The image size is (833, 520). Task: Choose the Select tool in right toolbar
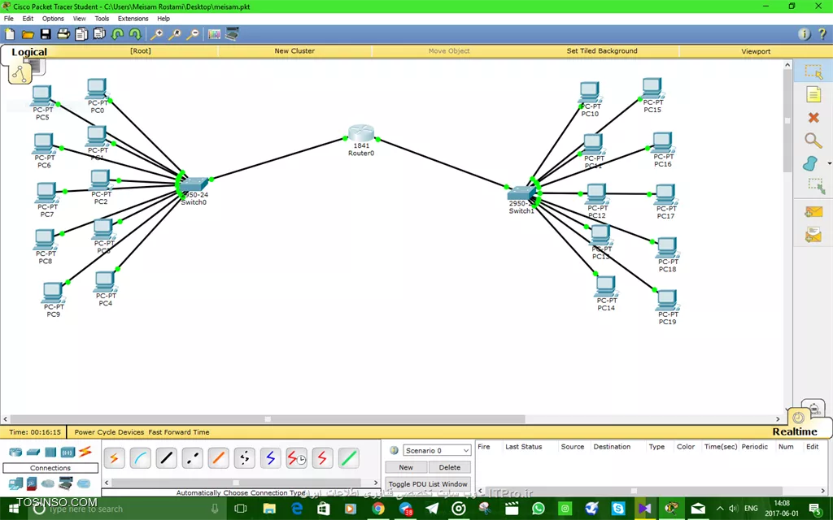[813, 72]
